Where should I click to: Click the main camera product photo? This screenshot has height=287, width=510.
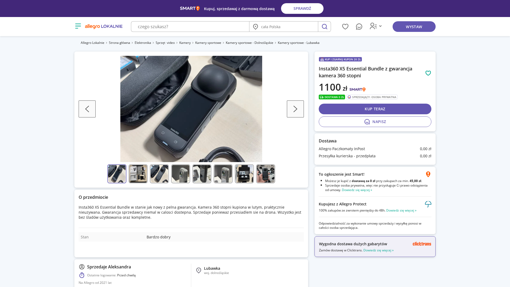coord(191,109)
